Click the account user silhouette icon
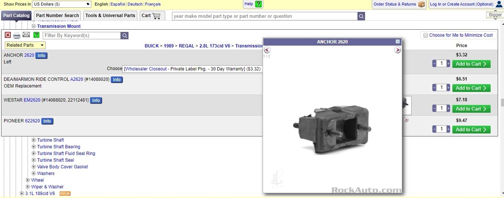Screen dimensions: 504x198 click(x=499, y=4)
